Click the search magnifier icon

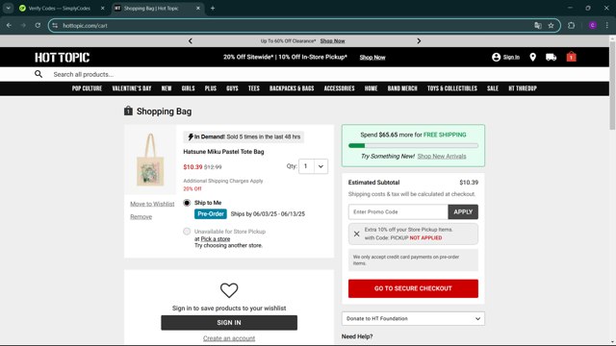coord(38,74)
